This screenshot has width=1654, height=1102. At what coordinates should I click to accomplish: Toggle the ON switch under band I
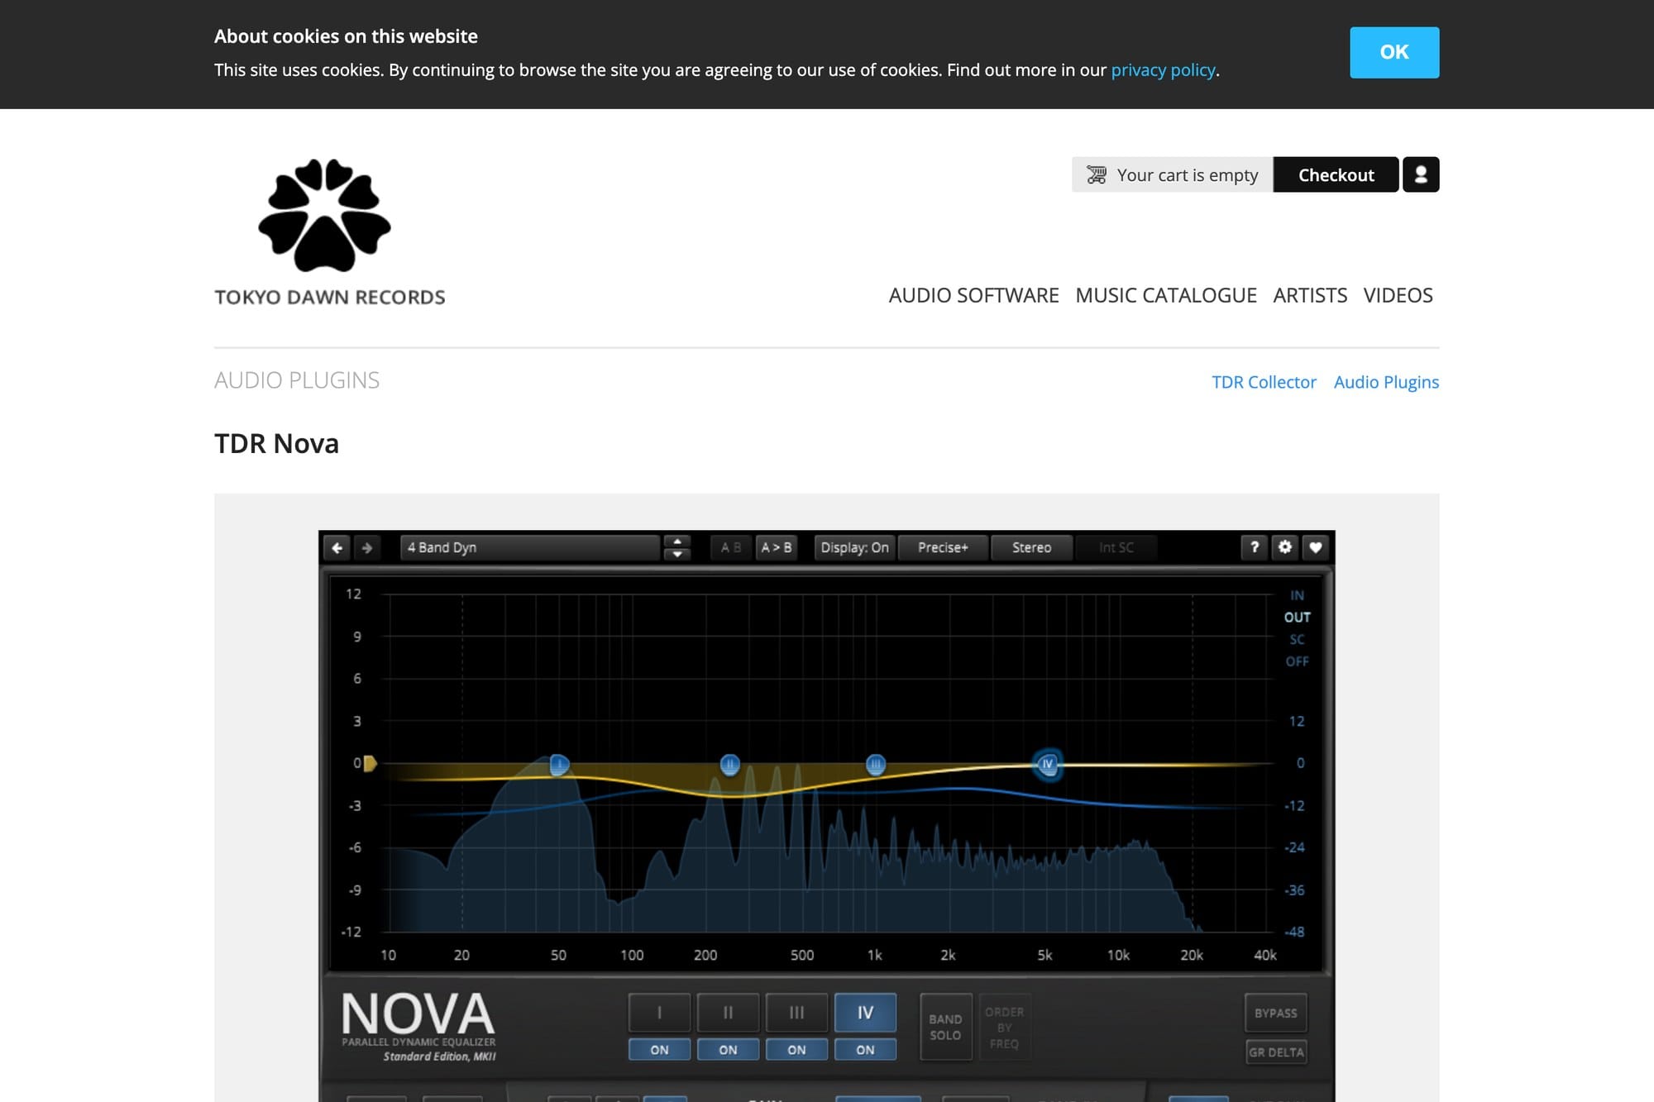point(659,1050)
